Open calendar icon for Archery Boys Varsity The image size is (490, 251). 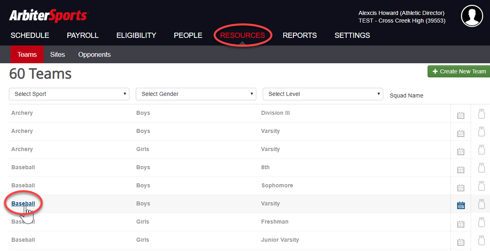click(x=461, y=134)
